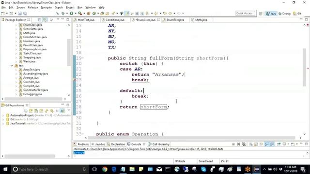Switch to the Debug perspective
The width and height of the screenshot is (310, 174).
click(284, 14)
